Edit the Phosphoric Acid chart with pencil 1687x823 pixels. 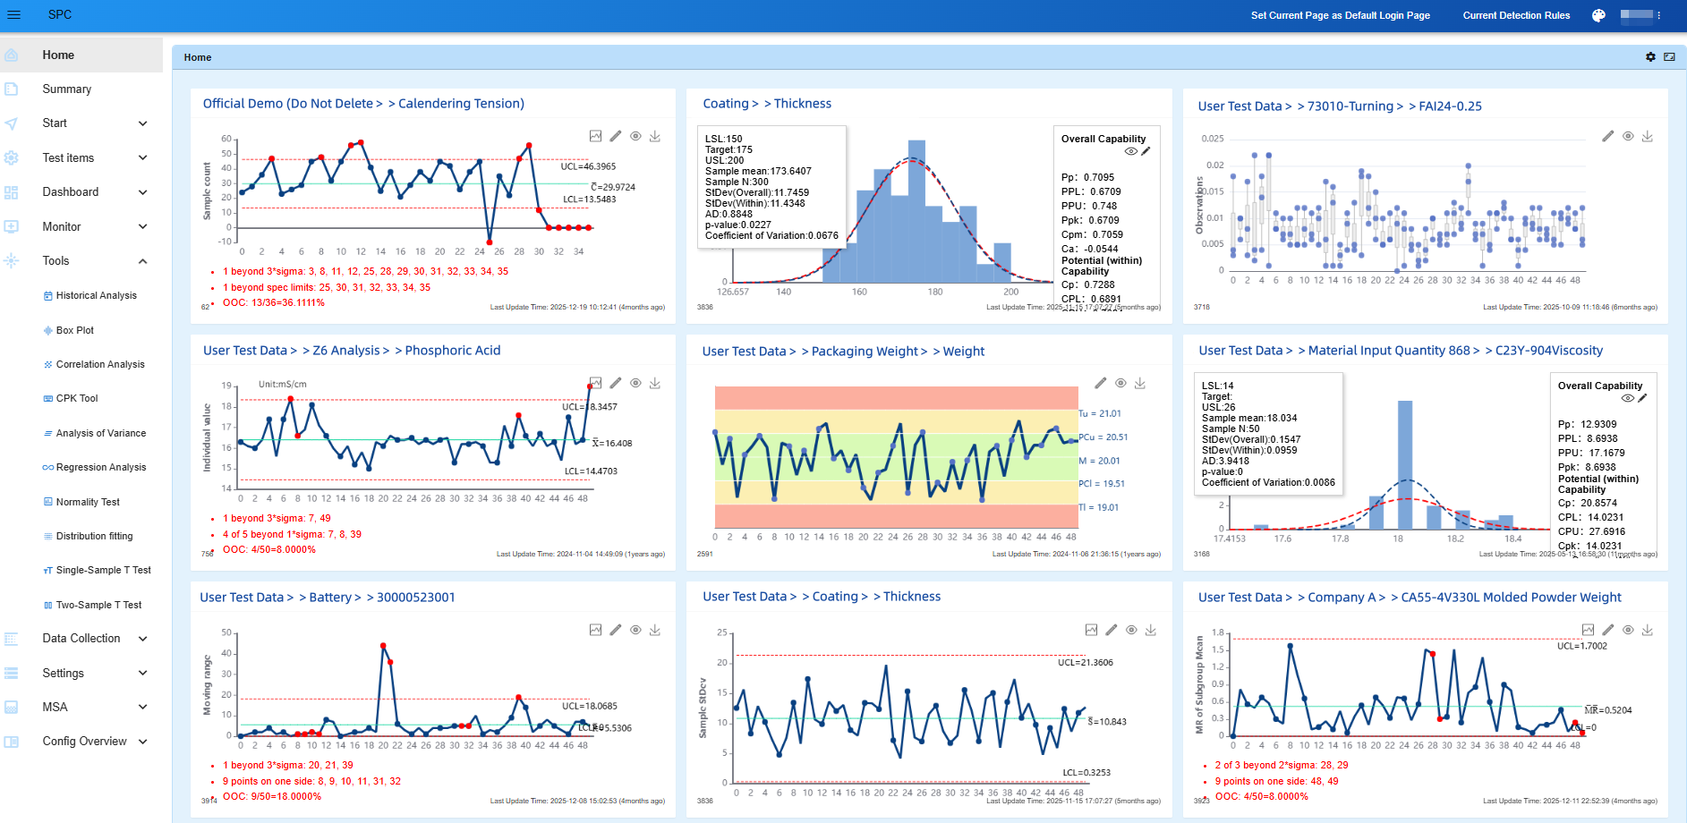pyautogui.click(x=616, y=383)
